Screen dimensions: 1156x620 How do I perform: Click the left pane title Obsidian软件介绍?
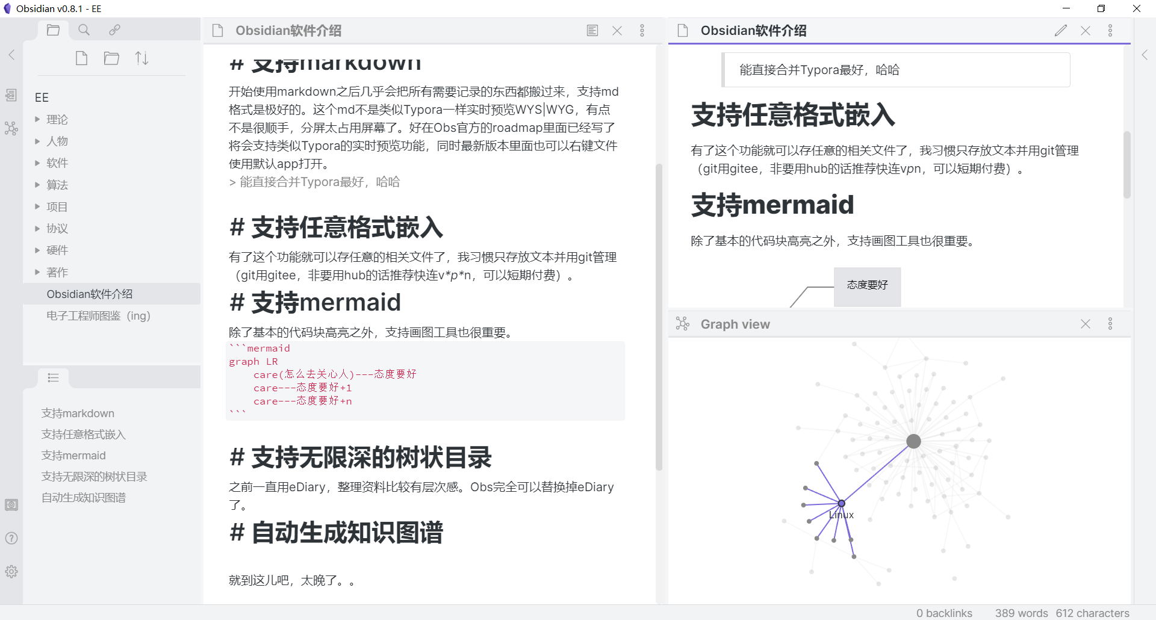coord(288,31)
